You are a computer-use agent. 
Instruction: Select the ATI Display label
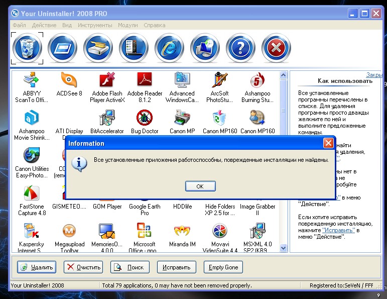[x=69, y=131]
